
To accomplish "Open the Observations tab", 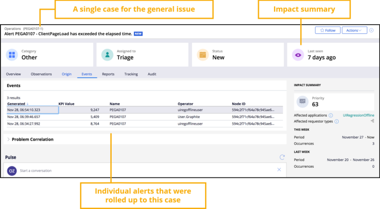I will point(41,74).
